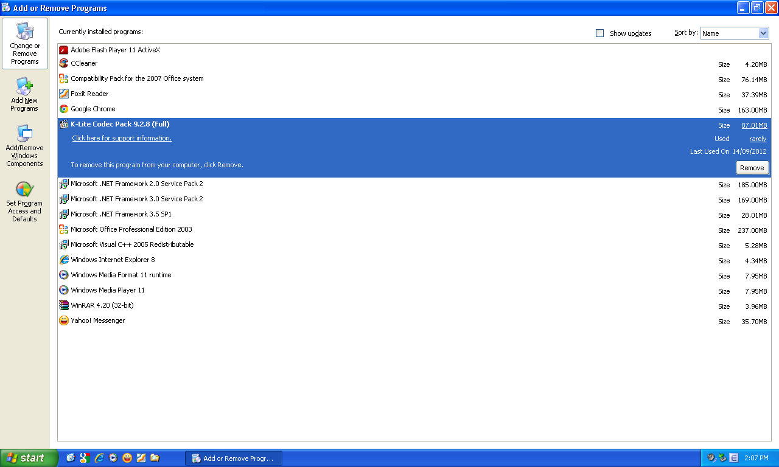
Task: Click Add or Remove Programs taskbar button
Action: pyautogui.click(x=234, y=458)
